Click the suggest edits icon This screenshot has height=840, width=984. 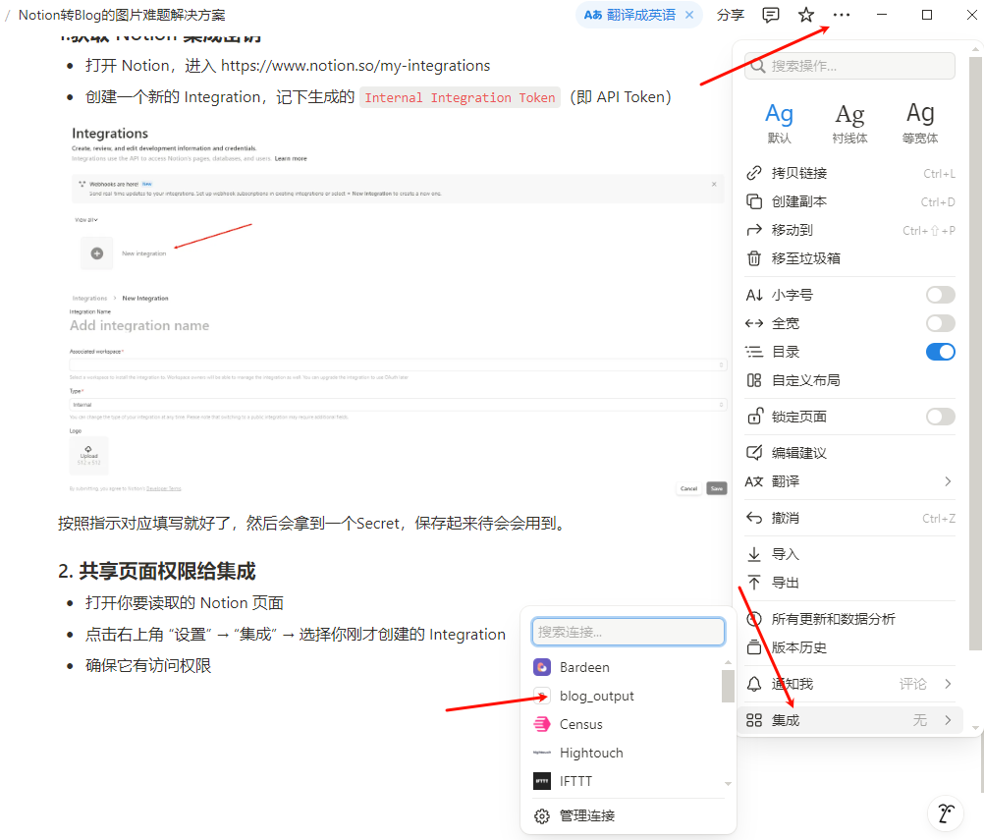(754, 453)
